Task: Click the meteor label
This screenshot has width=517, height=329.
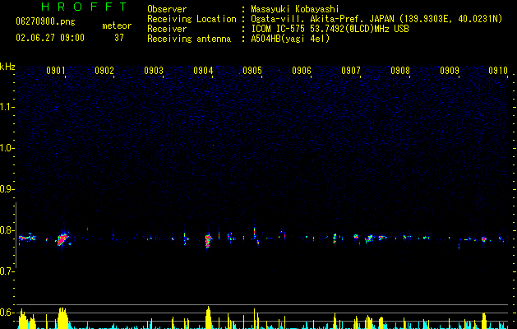Action: tap(117, 25)
